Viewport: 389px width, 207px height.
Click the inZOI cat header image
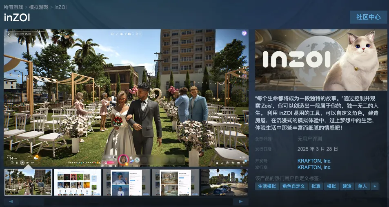[321, 60]
